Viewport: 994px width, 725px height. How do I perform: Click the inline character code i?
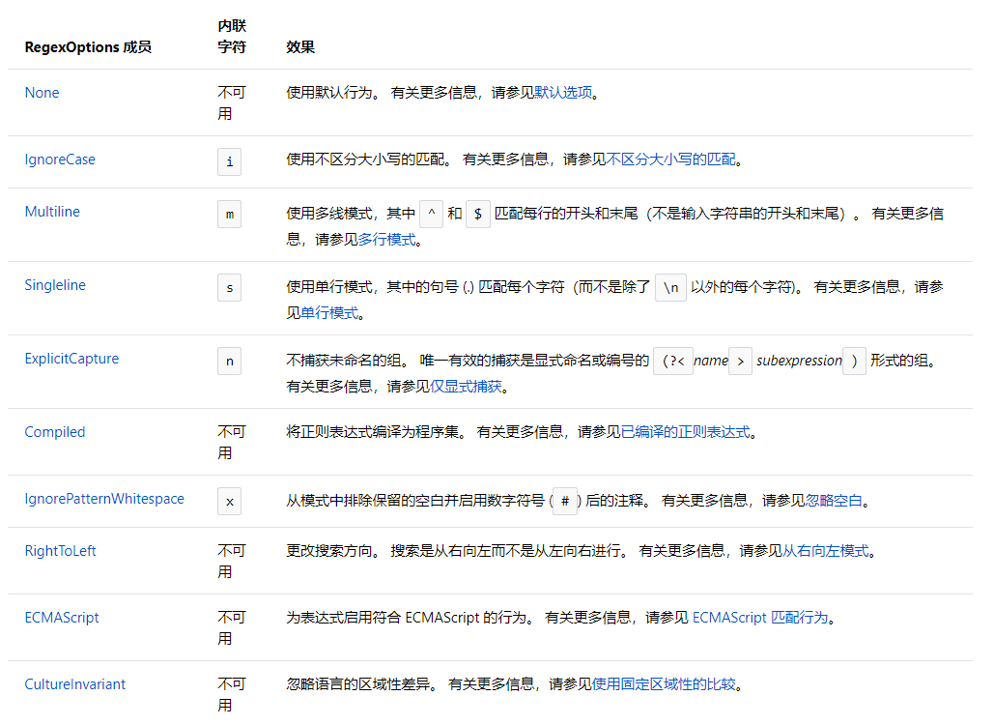coord(230,161)
